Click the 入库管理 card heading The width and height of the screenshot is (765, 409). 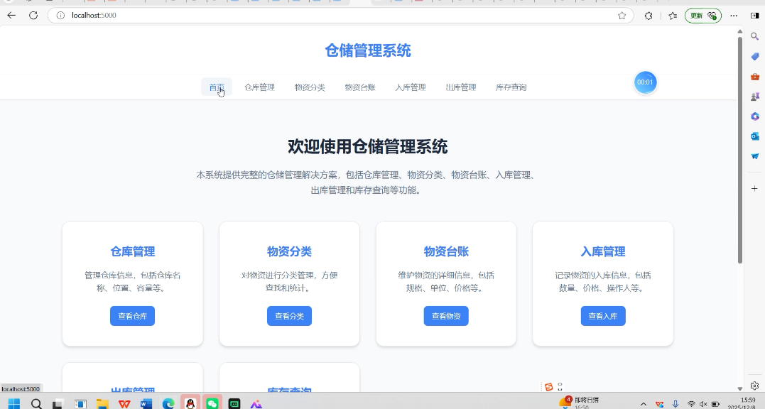pyautogui.click(x=603, y=251)
